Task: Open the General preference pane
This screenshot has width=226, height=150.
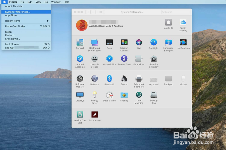Action: point(80,44)
